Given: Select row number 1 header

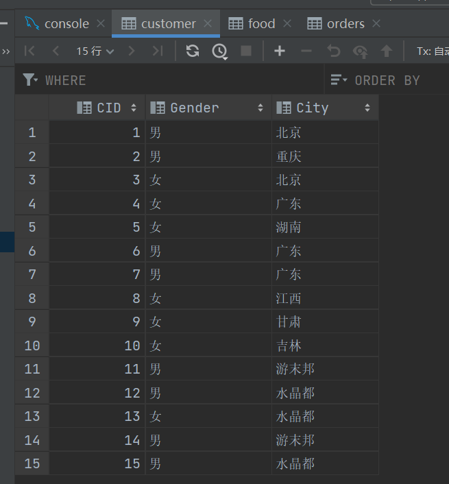Looking at the screenshot, I should click(x=32, y=132).
